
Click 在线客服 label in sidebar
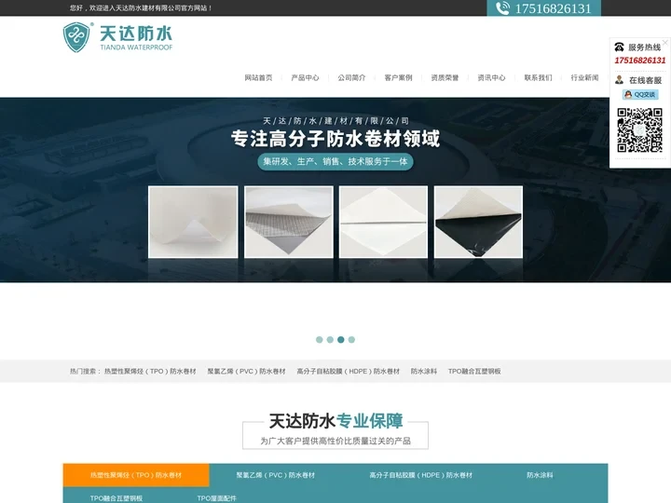point(645,80)
